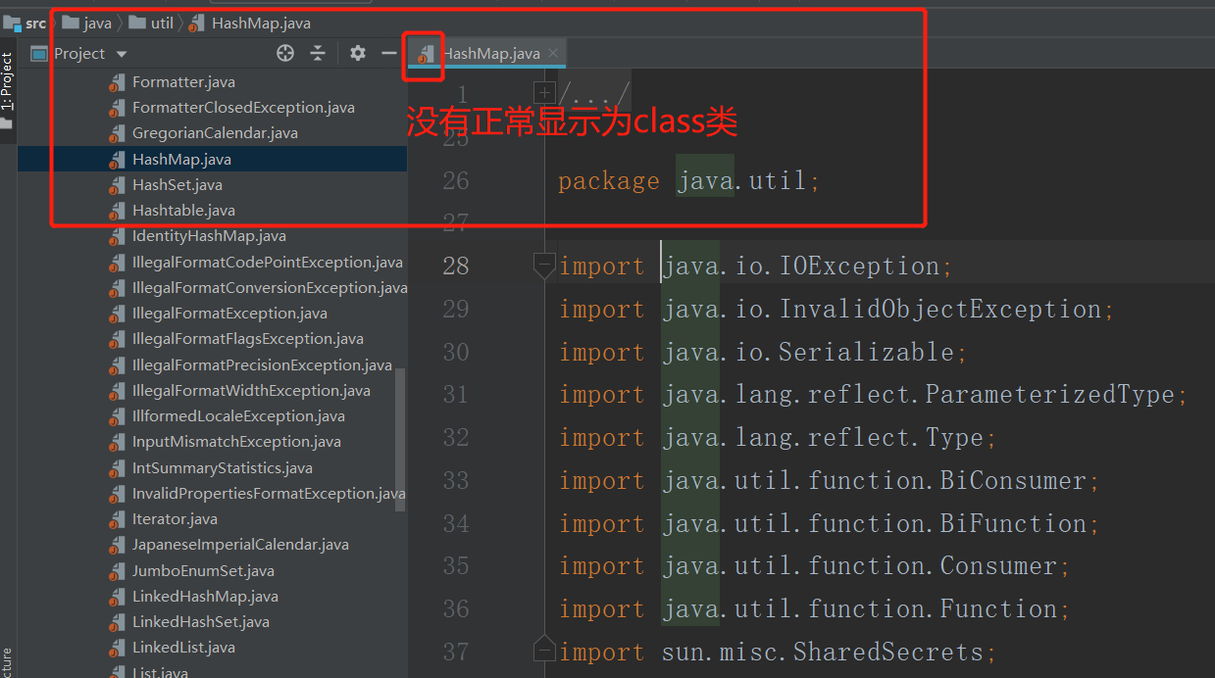Click the Collapse All icon in Project panel

[317, 54]
